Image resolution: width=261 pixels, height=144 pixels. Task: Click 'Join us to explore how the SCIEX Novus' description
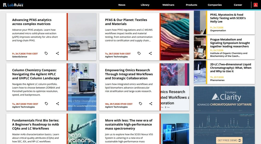pos(129,138)
